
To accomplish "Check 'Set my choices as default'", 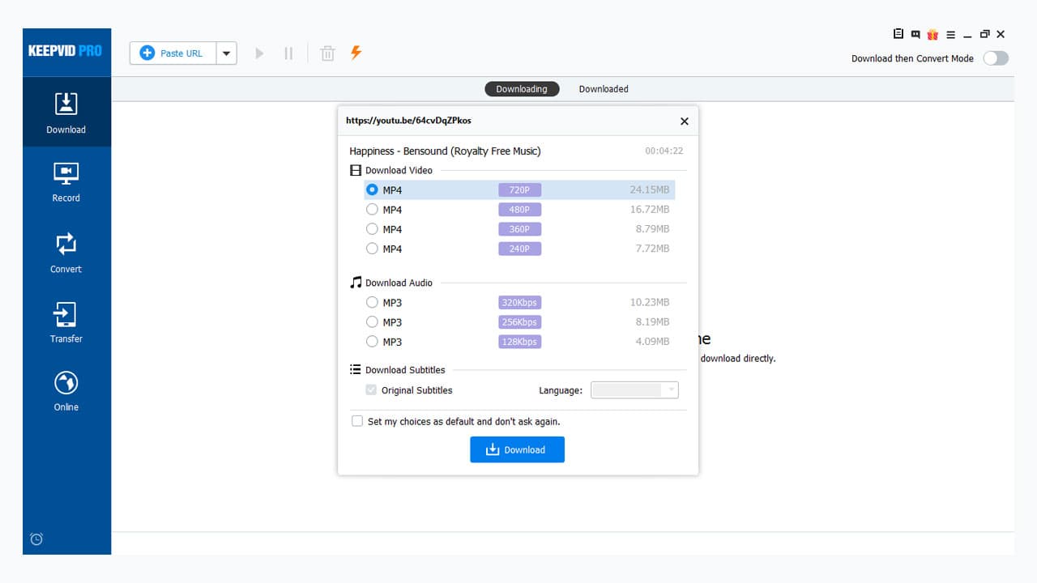I will [357, 421].
